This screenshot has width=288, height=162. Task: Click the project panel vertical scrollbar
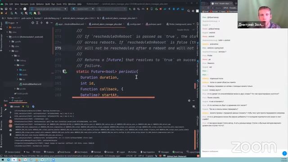pyautogui.click(x=53, y=41)
